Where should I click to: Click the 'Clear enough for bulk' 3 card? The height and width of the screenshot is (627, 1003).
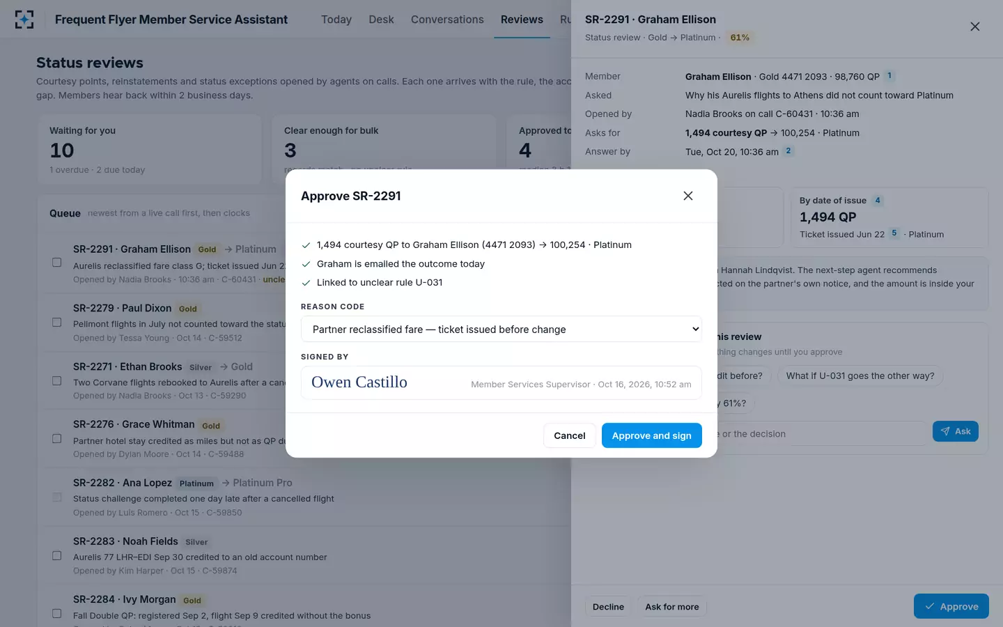(x=384, y=150)
